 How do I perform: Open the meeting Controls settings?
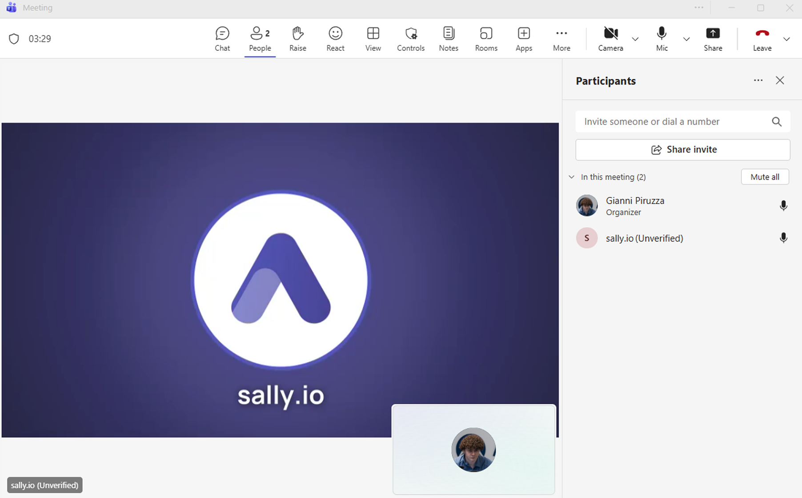pyautogui.click(x=410, y=39)
